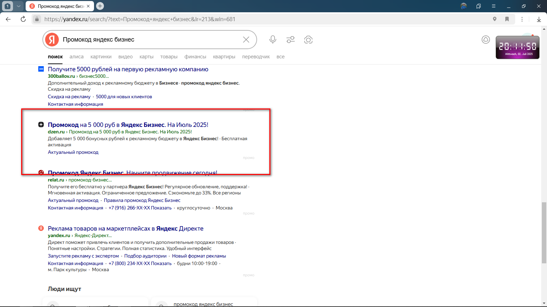Screen dimensions: 547x307
Task: Expand tab list dropdown chevron
Action: click(x=19, y=6)
